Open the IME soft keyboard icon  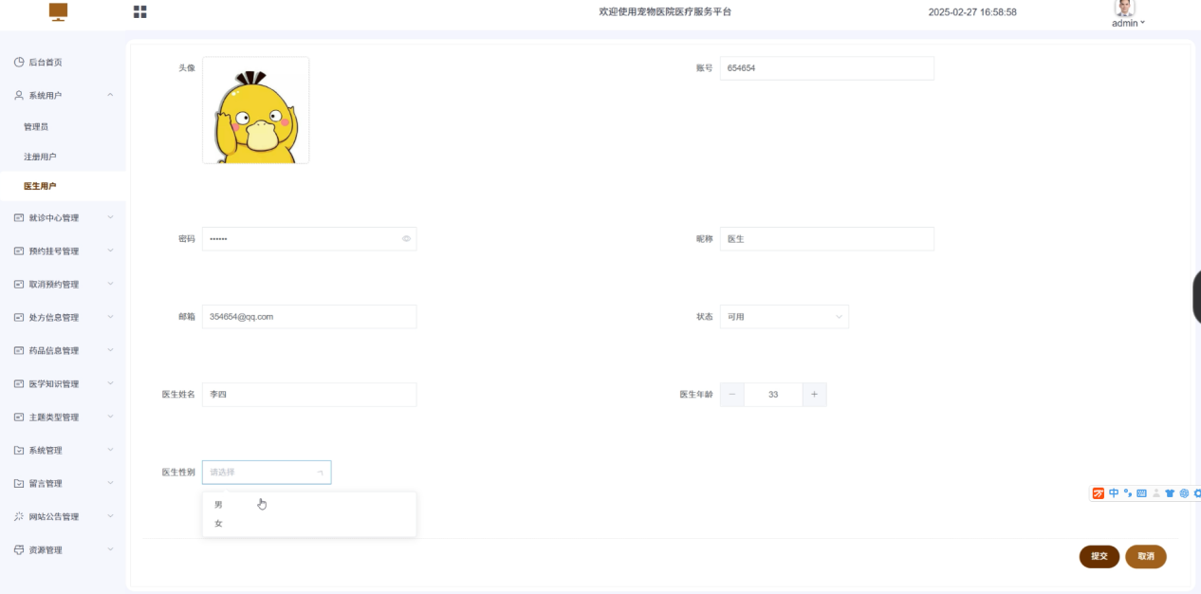[x=1142, y=493]
